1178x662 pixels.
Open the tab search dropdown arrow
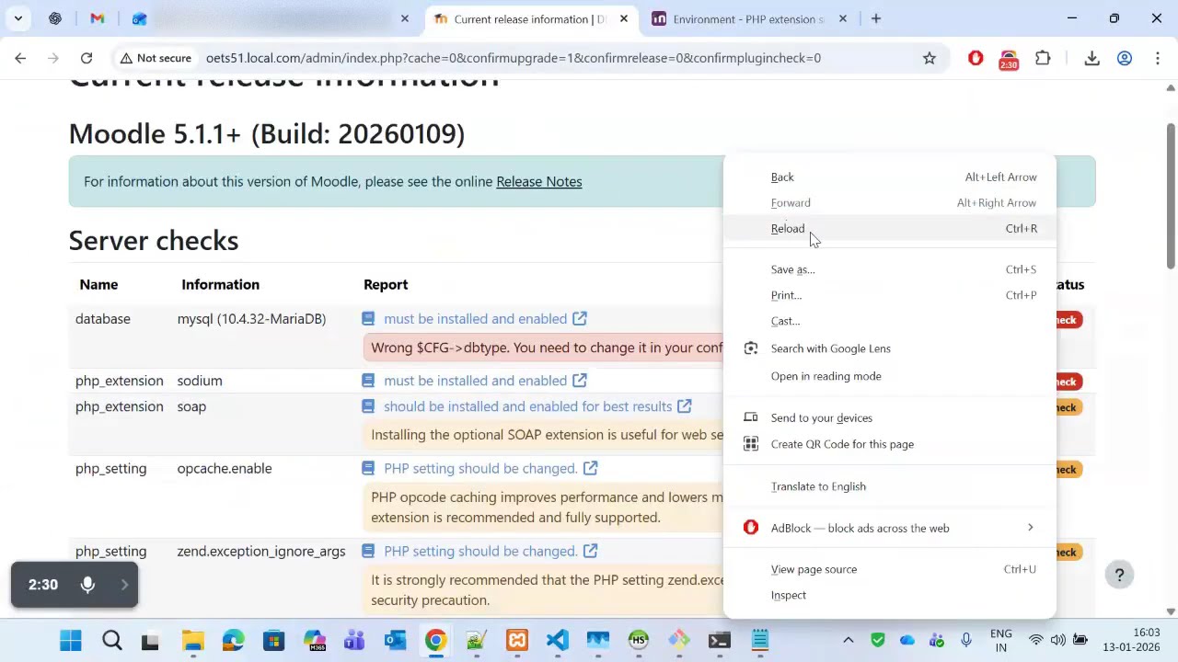pos(18,18)
